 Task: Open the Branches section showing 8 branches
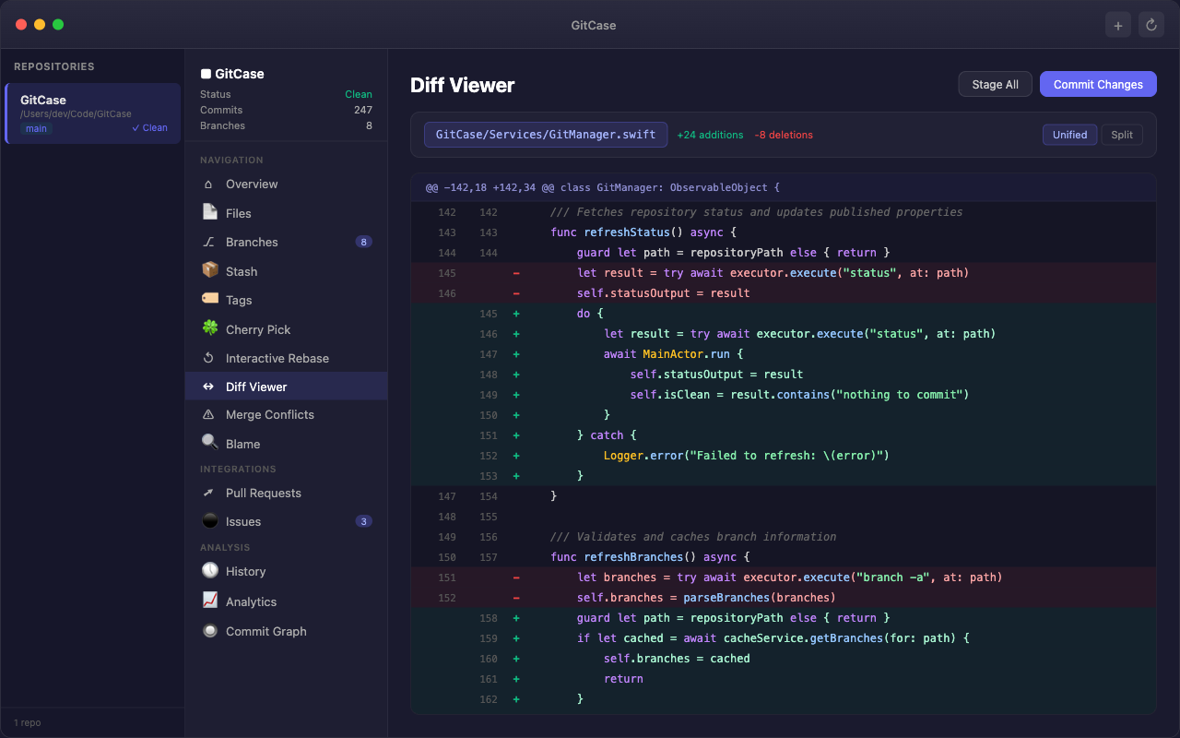[254, 242]
